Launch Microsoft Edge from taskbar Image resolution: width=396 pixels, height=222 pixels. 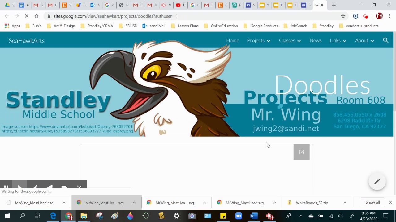pos(53,216)
